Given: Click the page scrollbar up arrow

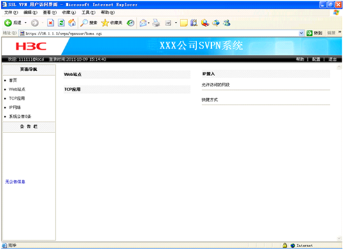Looking at the screenshot, I should (339, 67).
